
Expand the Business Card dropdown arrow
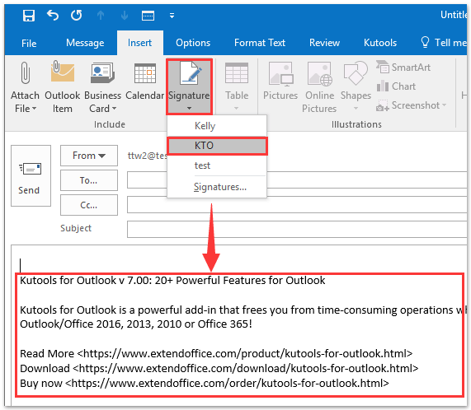click(x=114, y=108)
